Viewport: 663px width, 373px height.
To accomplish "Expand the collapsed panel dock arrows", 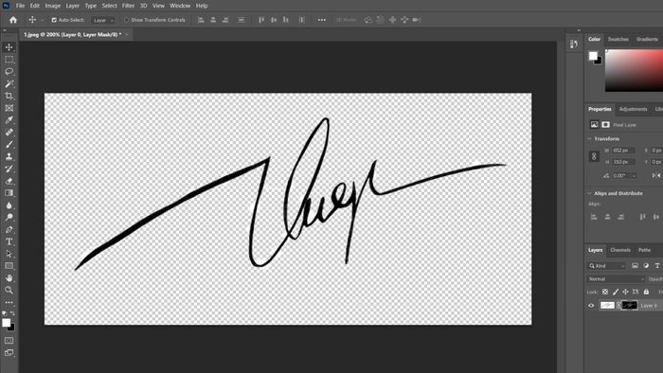I will pyautogui.click(x=579, y=30).
